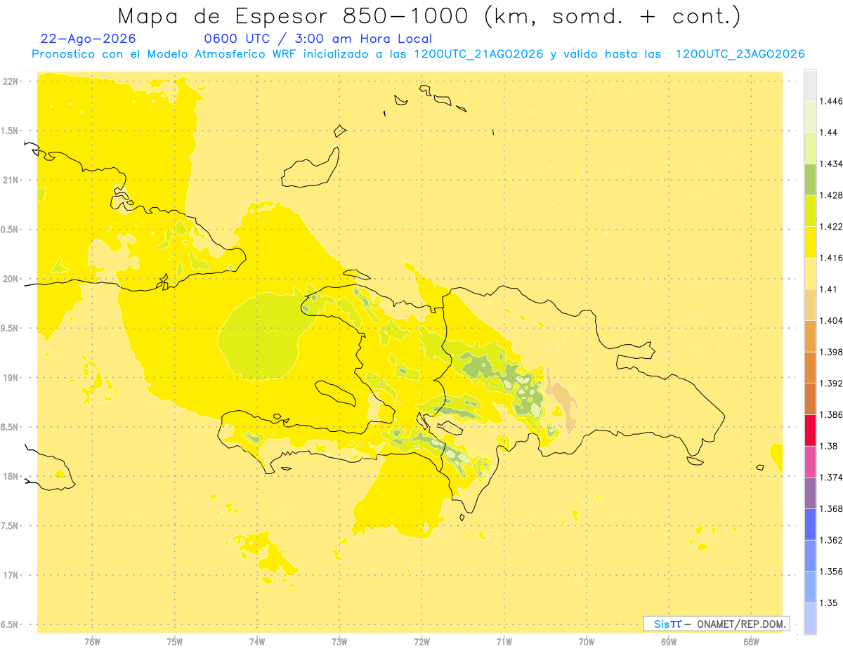
Task: Click the longitude axis label 71W
Action: [x=504, y=641]
